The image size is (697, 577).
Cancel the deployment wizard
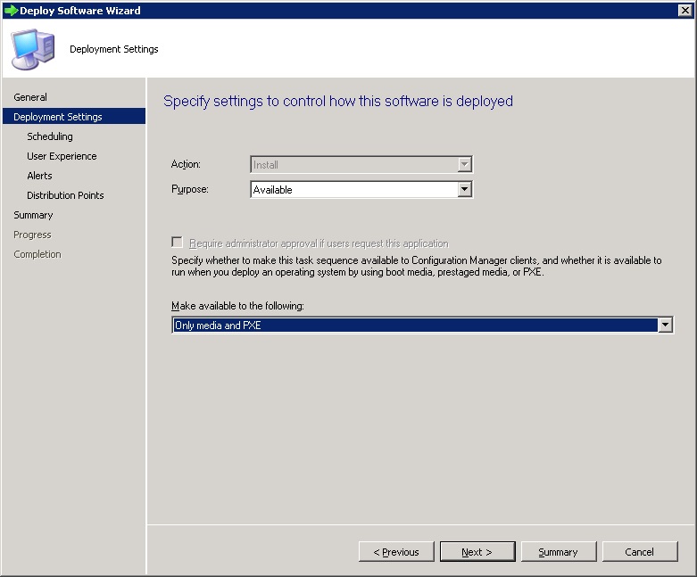click(639, 552)
